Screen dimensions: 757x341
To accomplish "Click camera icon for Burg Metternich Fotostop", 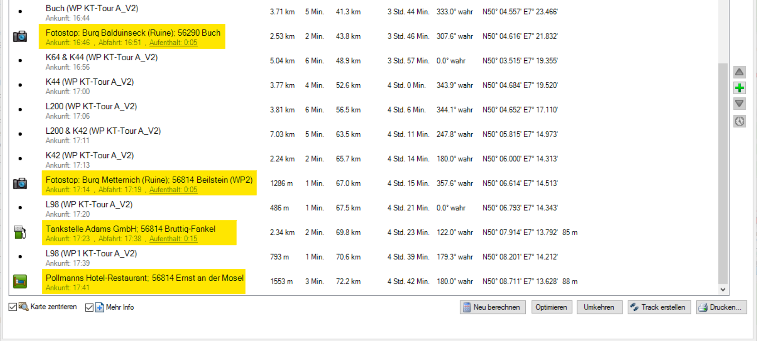I will tap(20, 183).
